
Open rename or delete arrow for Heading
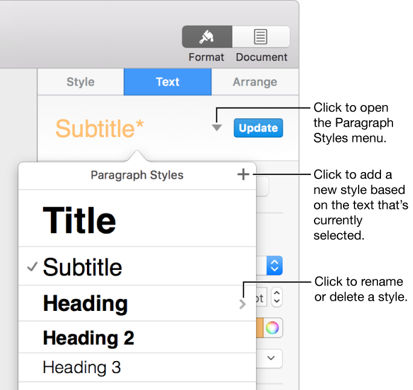[x=243, y=304]
